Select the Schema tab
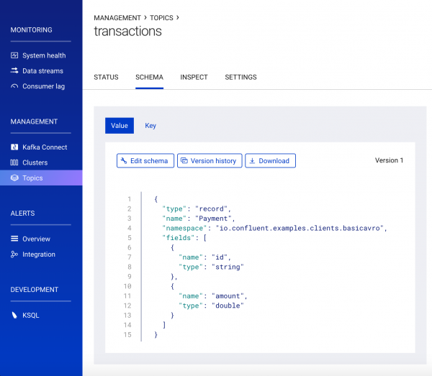 point(149,77)
